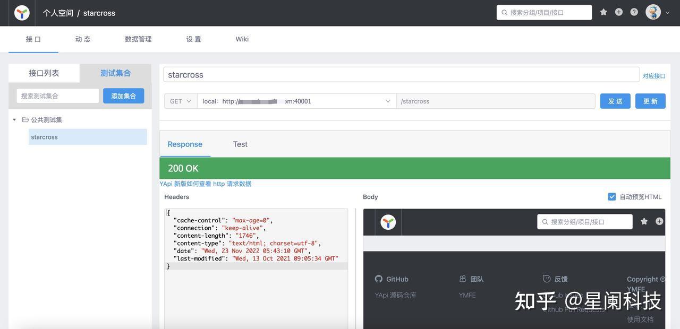Image resolution: width=680 pixels, height=329 pixels.
Task: Click the user avatar in header
Action: (x=653, y=12)
